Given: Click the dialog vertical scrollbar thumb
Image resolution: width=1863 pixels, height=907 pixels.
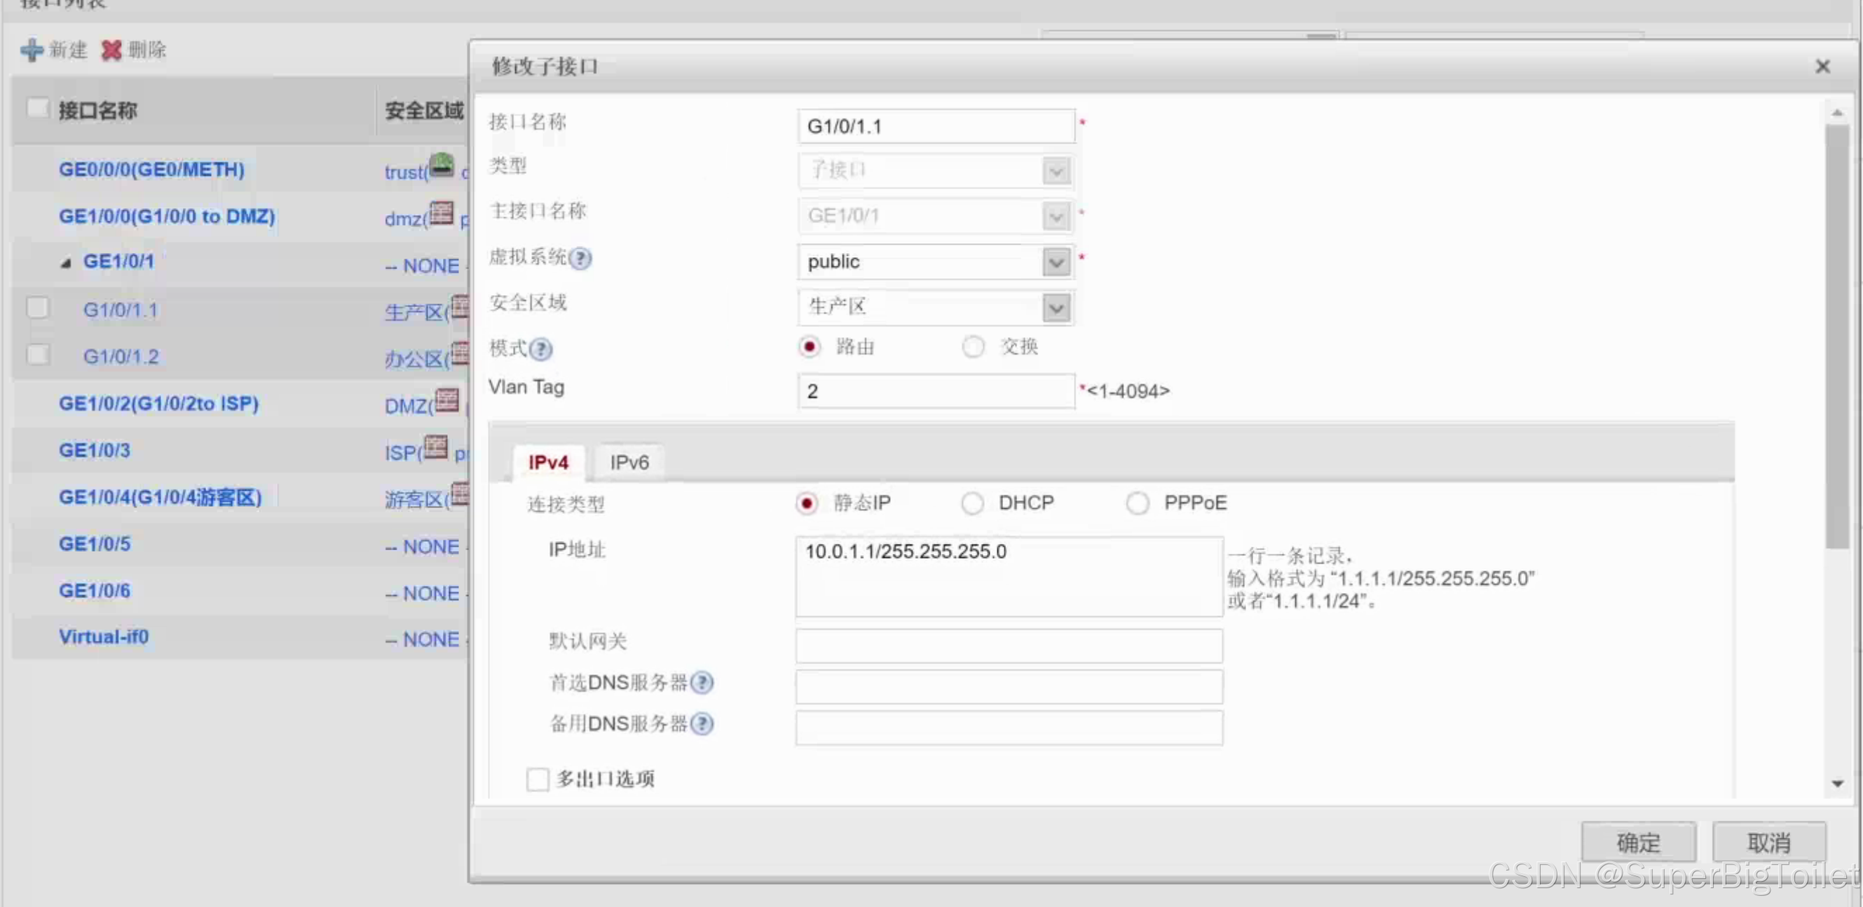Looking at the screenshot, I should [1838, 336].
